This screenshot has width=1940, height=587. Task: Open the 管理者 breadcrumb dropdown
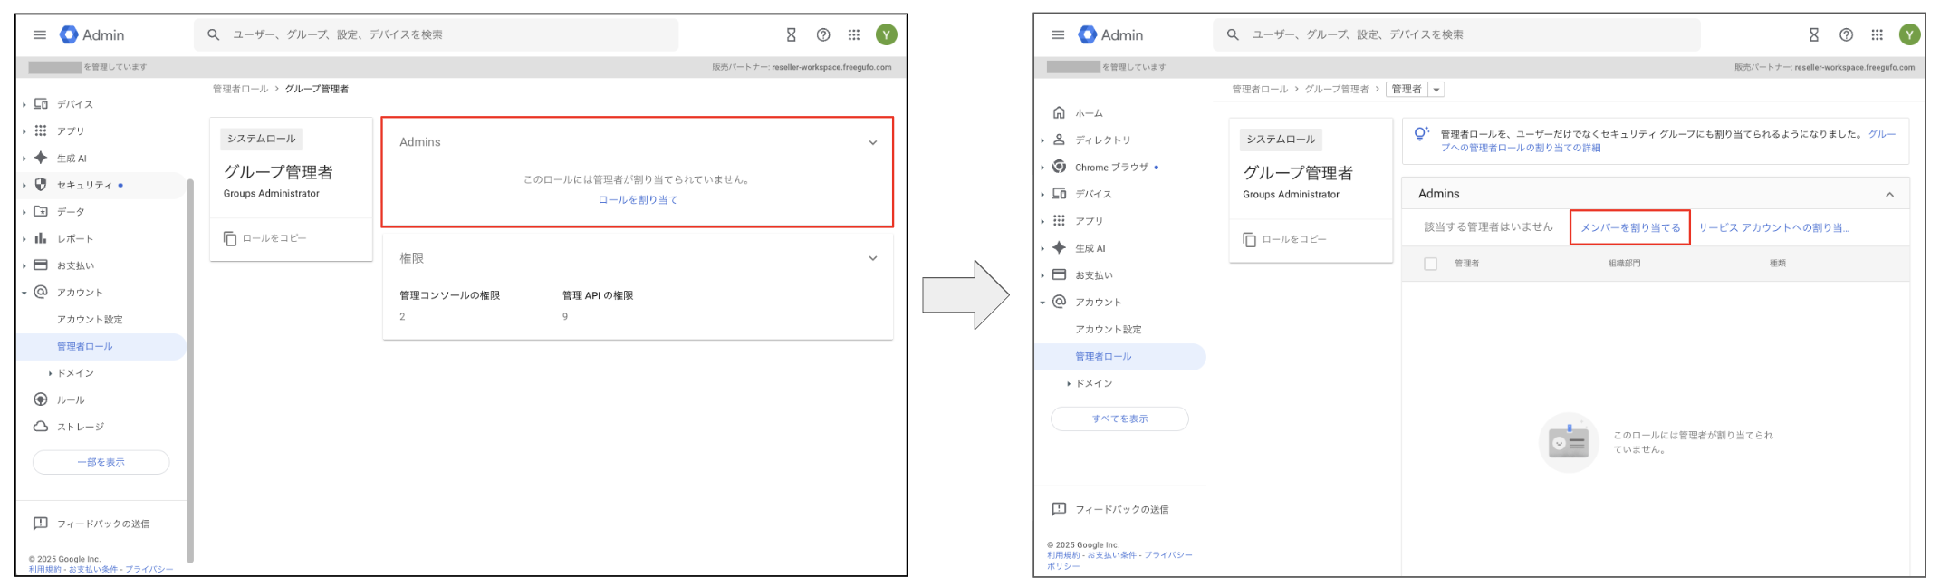pyautogui.click(x=1436, y=90)
